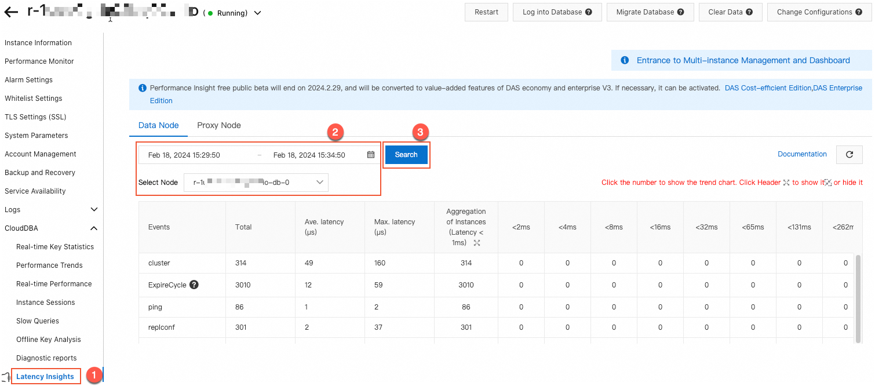Open Service Availability in the sidebar
This screenshot has height=386, width=875.
[35, 191]
